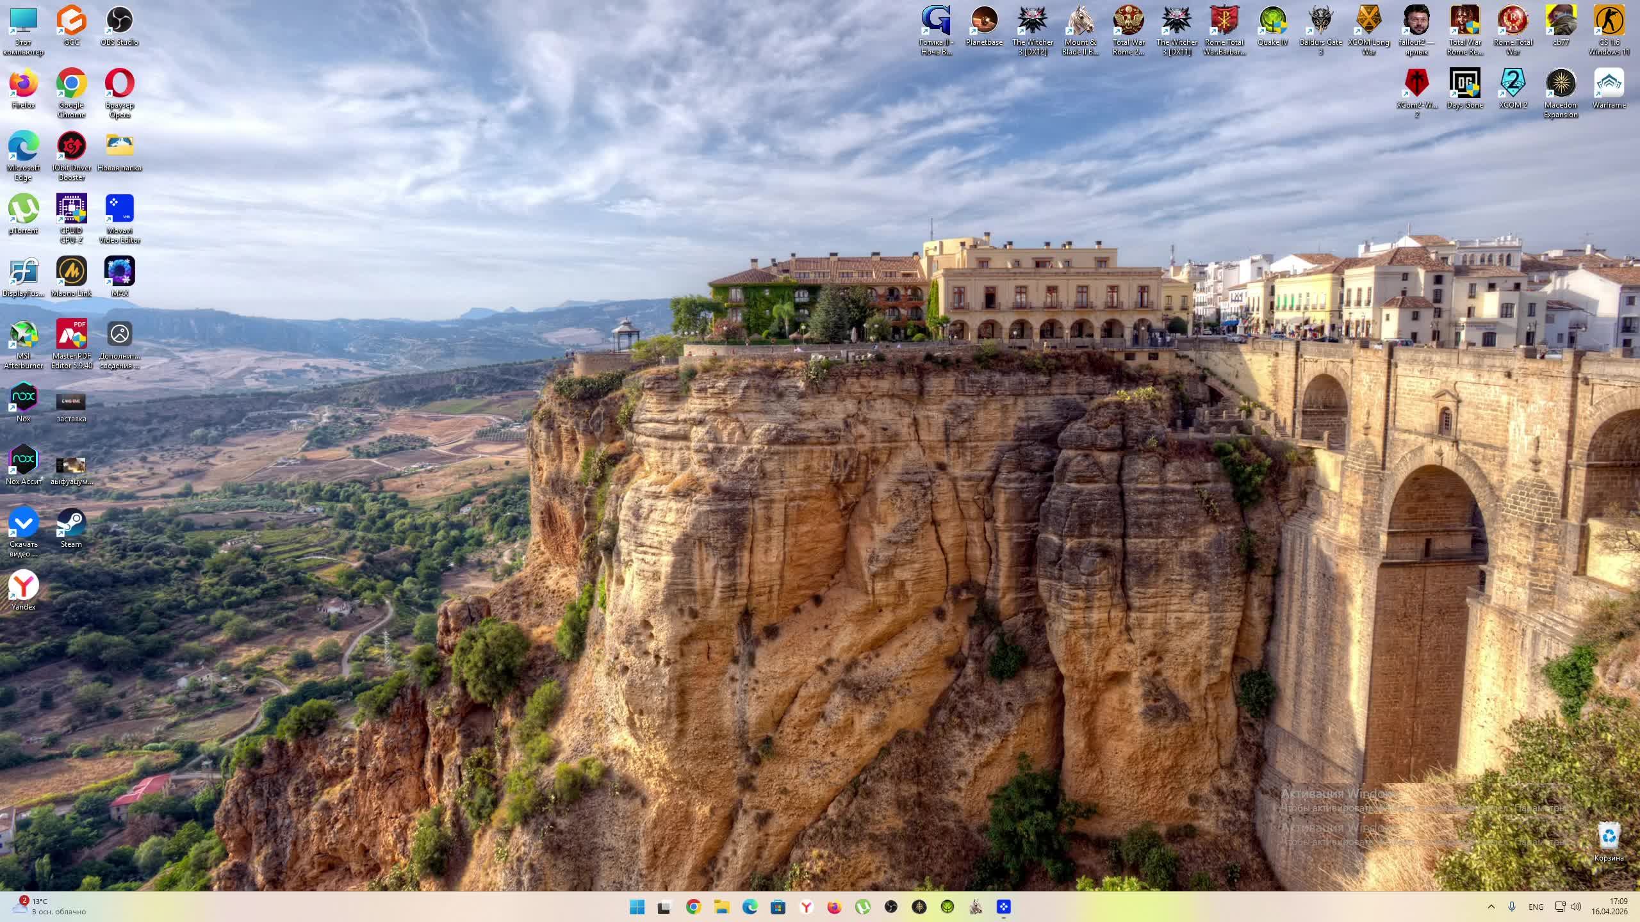1640x922 pixels.
Task: Toggle the microphone icon in system tray
Action: click(1512, 907)
